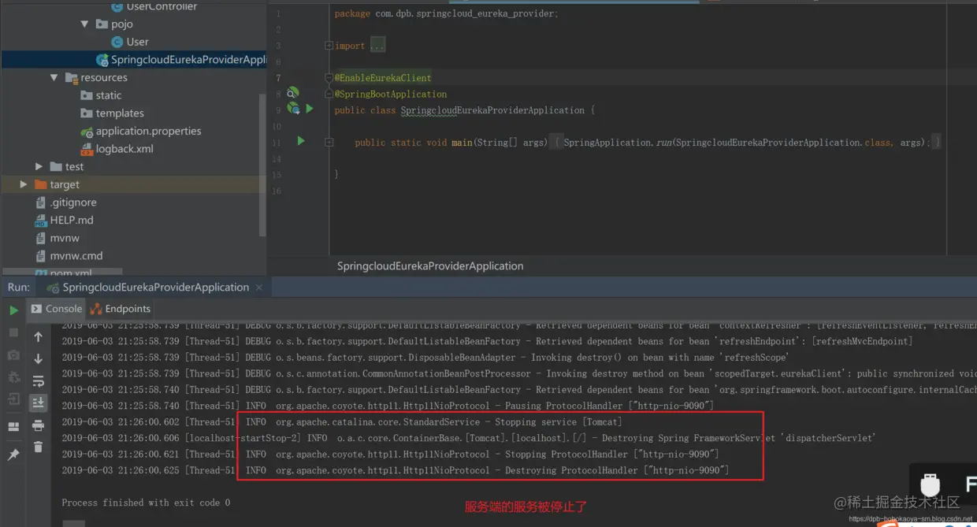The height and width of the screenshot is (527, 977).
Task: Click the project tree vertical scrollbar
Action: (263, 165)
